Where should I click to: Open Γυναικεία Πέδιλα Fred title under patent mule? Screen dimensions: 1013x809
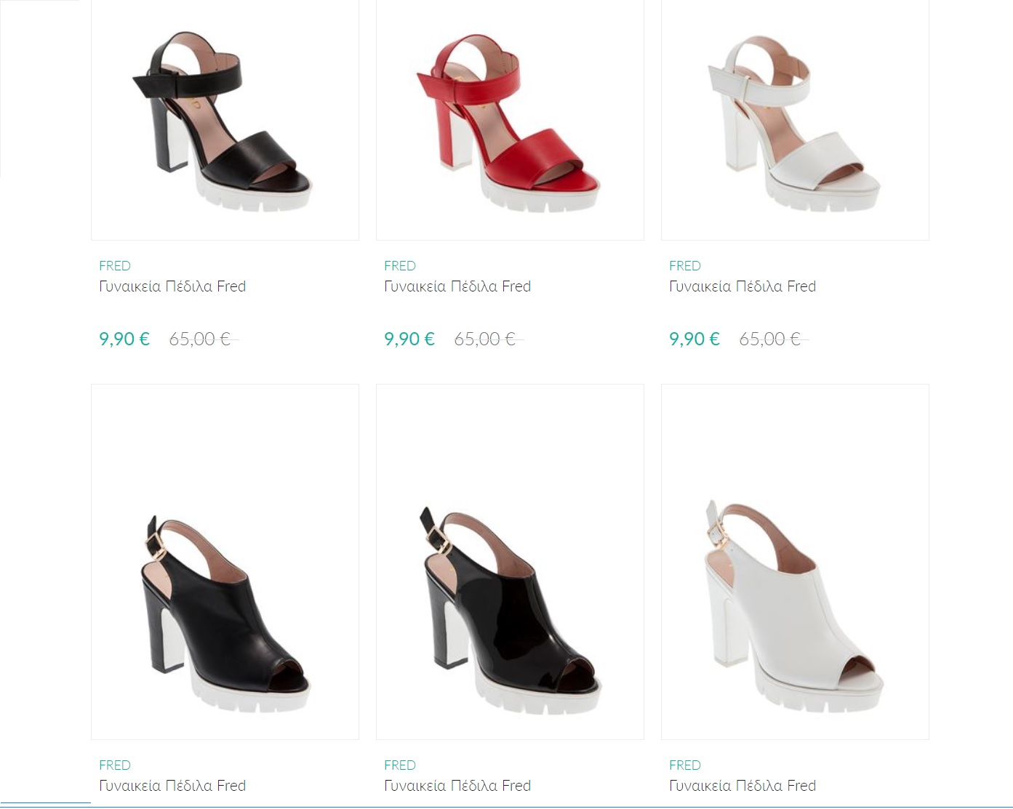457,786
